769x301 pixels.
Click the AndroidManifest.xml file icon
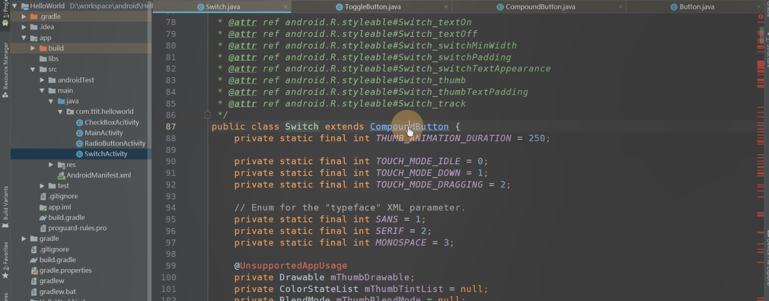click(x=61, y=175)
